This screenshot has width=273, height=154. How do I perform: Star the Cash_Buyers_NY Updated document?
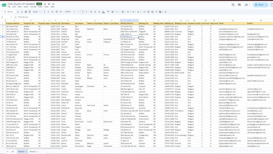[x=45, y=4]
